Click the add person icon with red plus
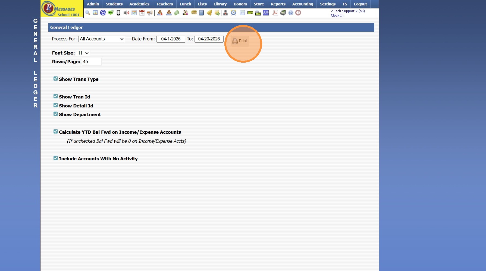 click(160, 13)
